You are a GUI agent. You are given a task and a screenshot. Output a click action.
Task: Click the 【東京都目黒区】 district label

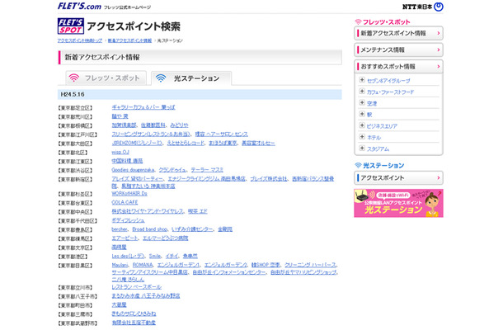point(75,266)
